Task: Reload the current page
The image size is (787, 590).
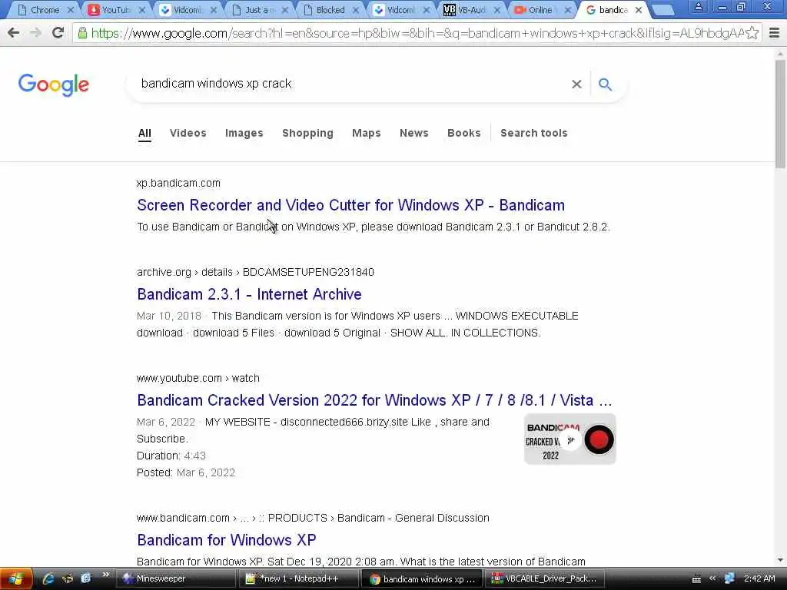Action: 58,33
